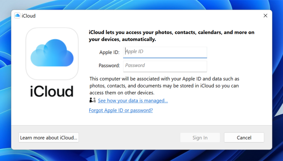Viewport: 283px width, 161px height.
Task: Click the bold iCloud description heading
Action: tap(171, 36)
